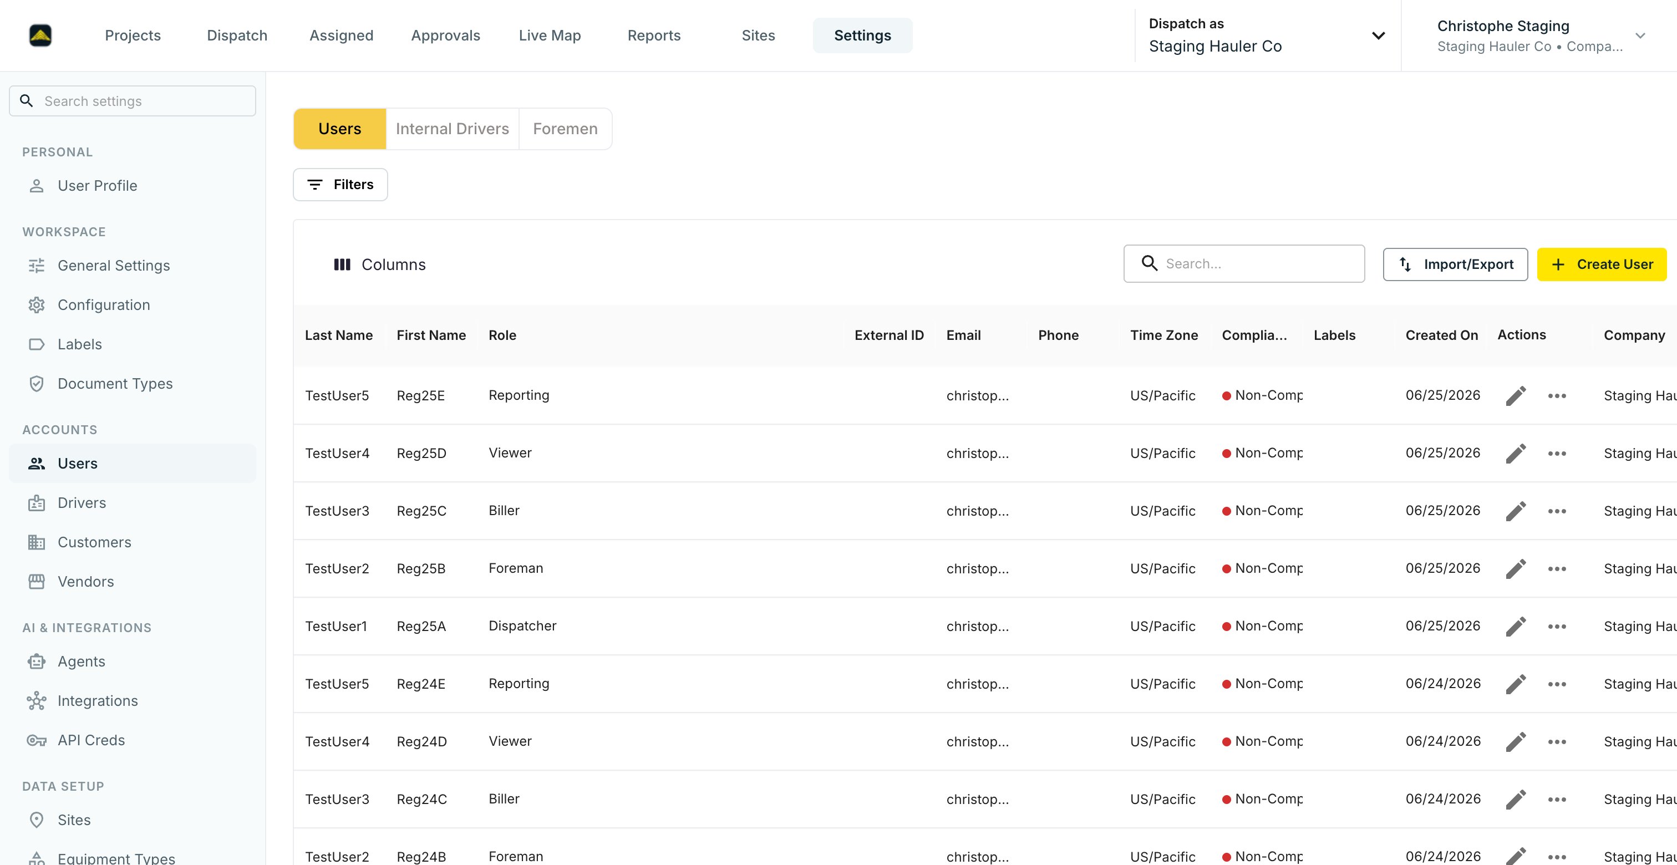Image resolution: width=1677 pixels, height=865 pixels.
Task: Edit user Reg24C with pencil icon
Action: (x=1516, y=799)
